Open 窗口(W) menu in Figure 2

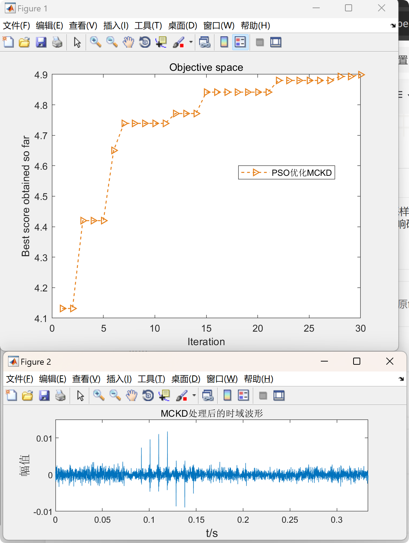(x=222, y=379)
